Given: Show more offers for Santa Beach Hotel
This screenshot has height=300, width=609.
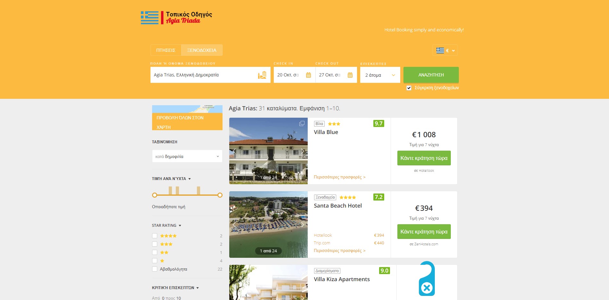Looking at the screenshot, I should [340, 251].
